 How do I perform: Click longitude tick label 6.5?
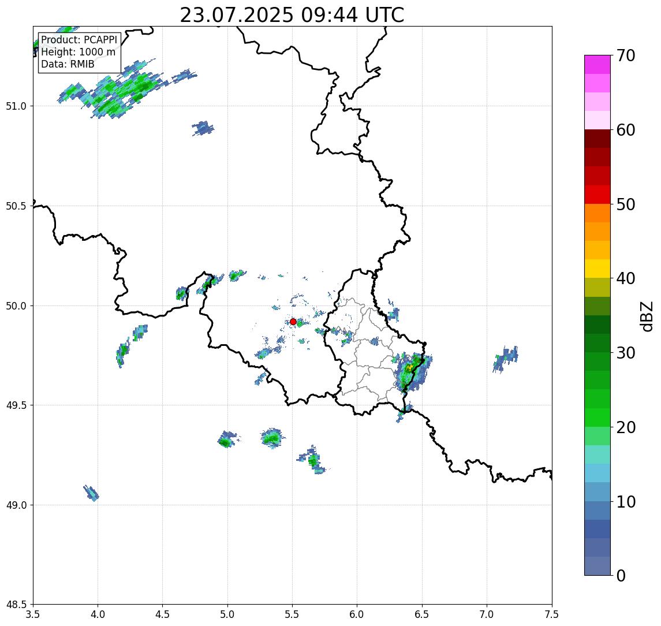point(422,614)
